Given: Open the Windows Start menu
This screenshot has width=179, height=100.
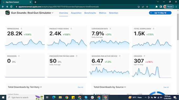Looking at the screenshot, I should [x=3, y=97].
